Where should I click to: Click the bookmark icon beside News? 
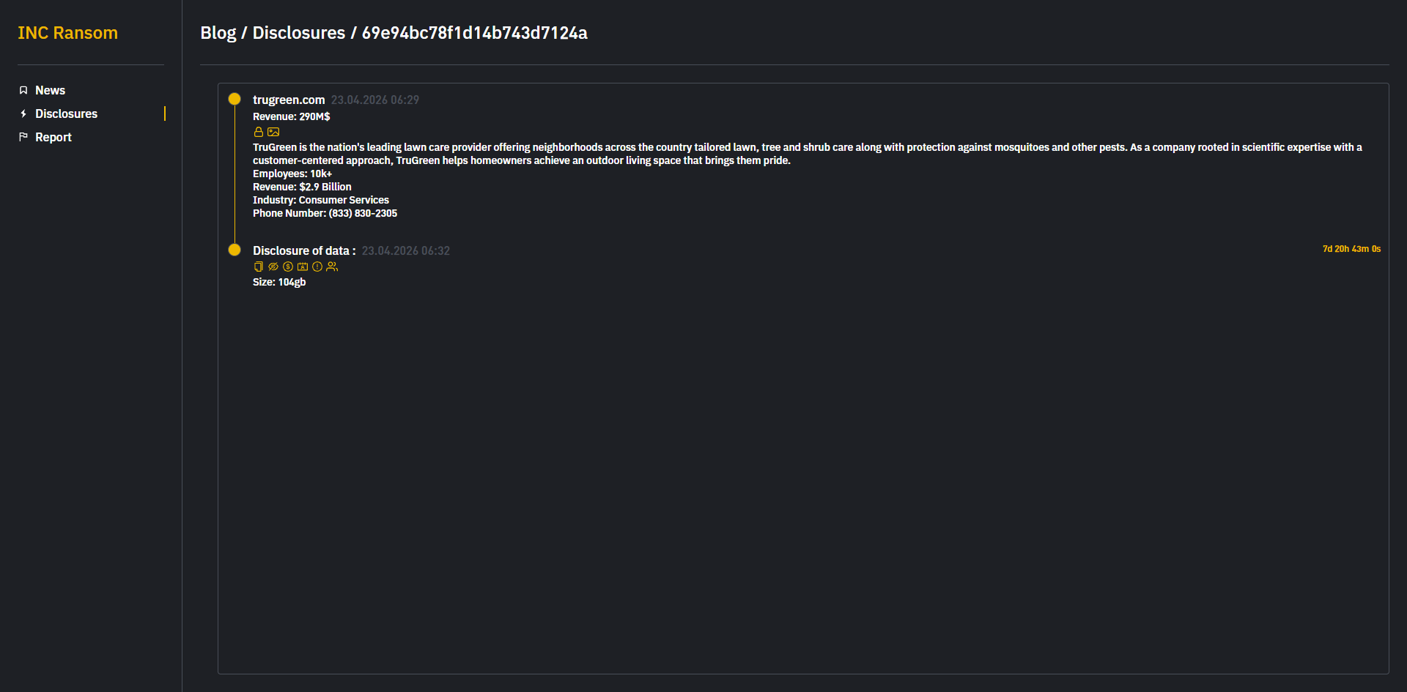pyautogui.click(x=23, y=90)
